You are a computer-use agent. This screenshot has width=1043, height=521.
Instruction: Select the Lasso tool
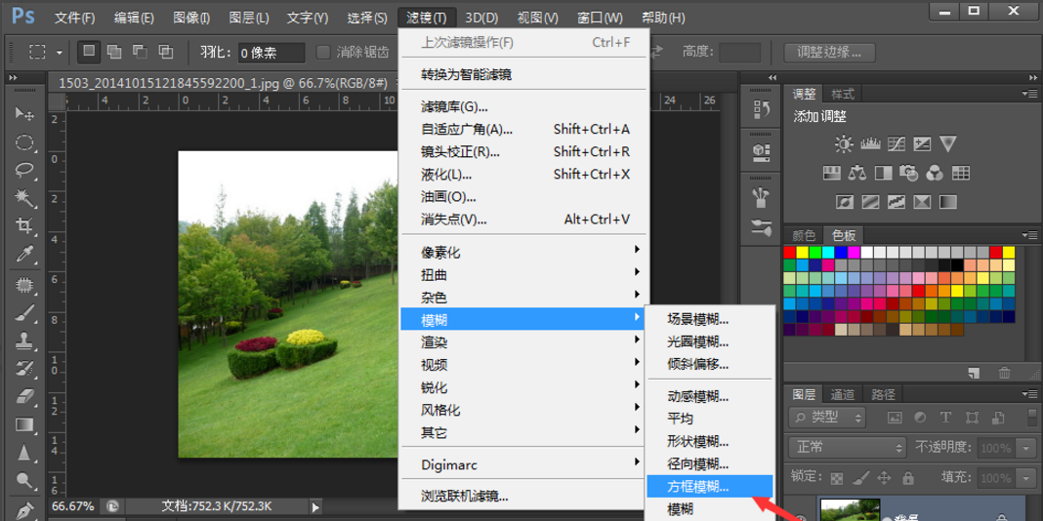[24, 170]
